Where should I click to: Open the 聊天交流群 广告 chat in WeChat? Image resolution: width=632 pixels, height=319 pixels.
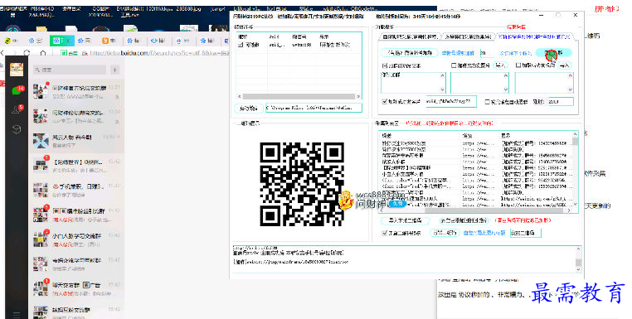pos(76,289)
